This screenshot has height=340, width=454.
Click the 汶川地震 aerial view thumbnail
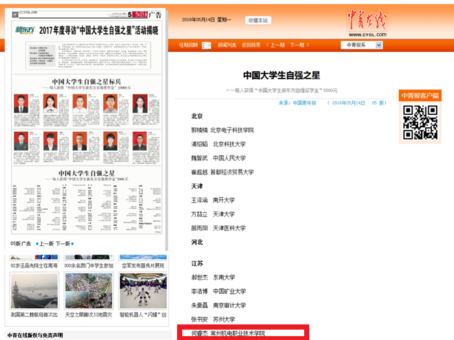(x=88, y=291)
